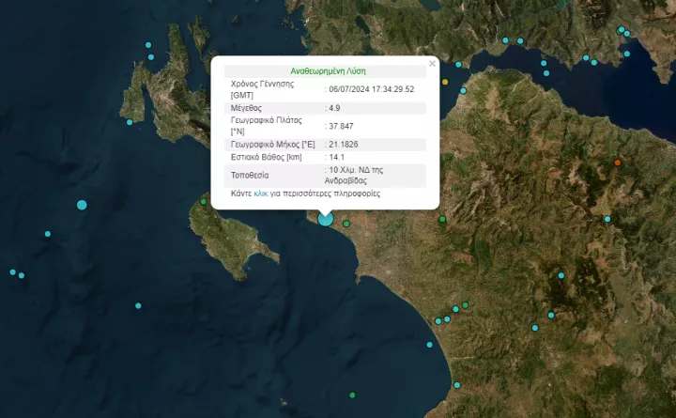
Task: Select green marker on Zakynthos northern tip
Action: point(203,201)
